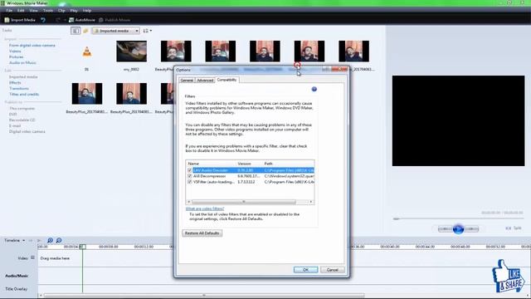
Task: Click the play timeline icon
Action: (x=39, y=240)
